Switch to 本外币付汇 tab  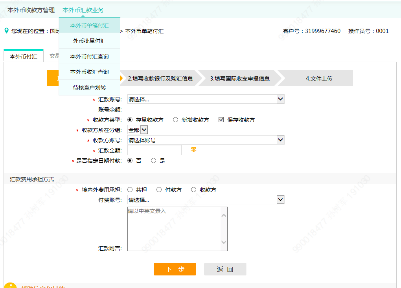[x=24, y=56]
